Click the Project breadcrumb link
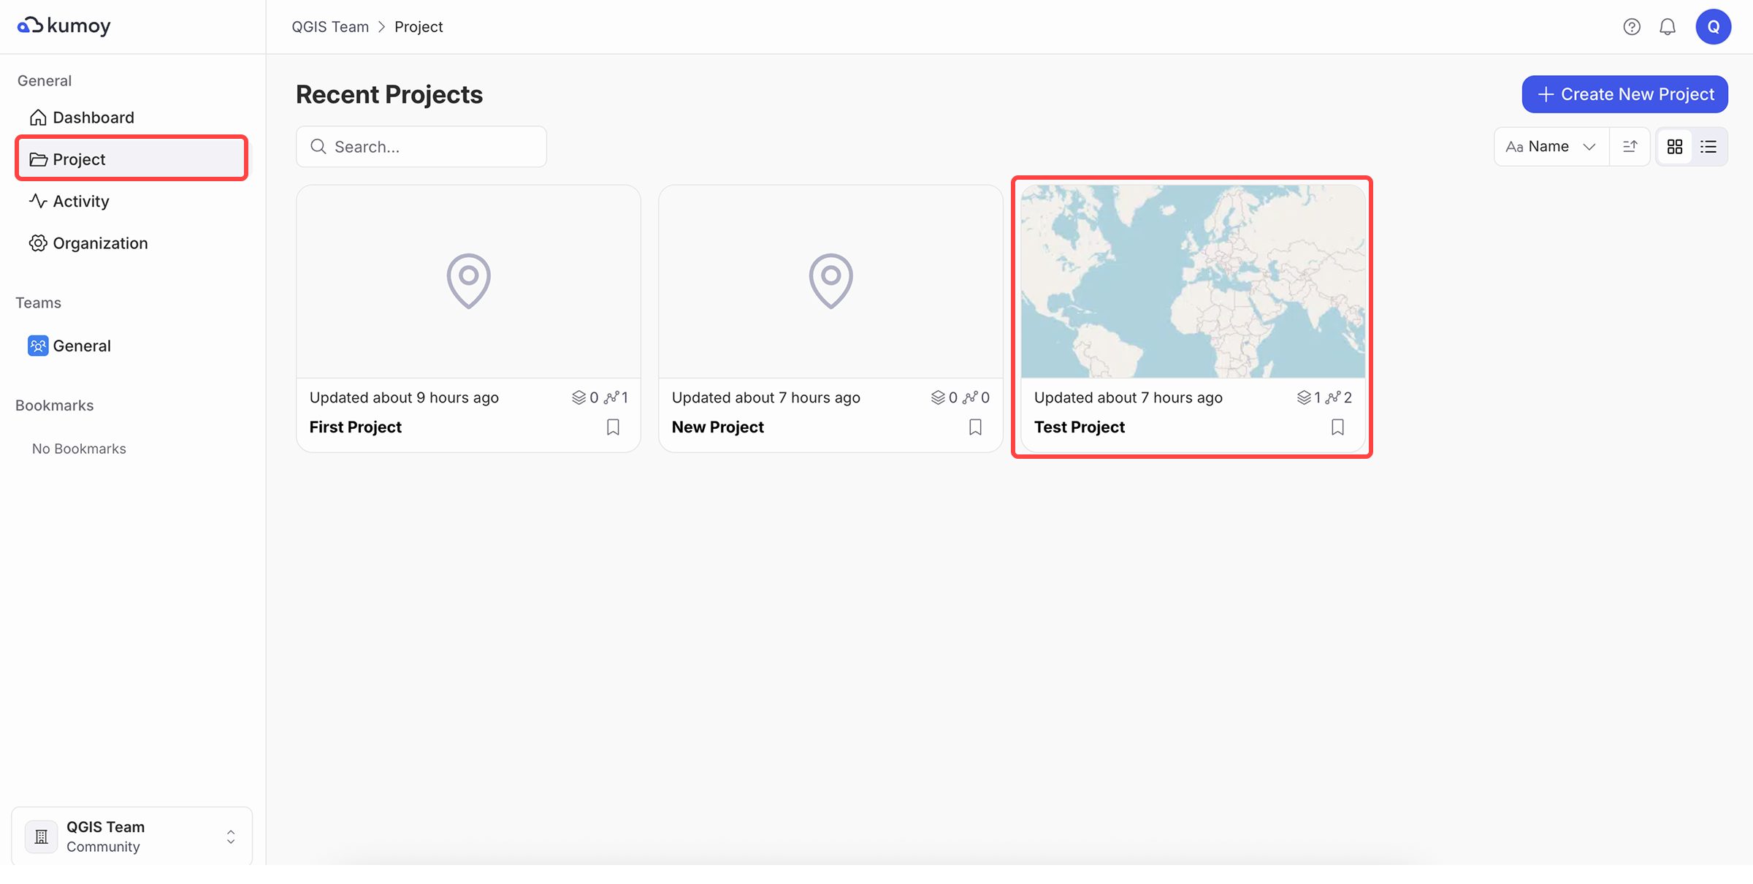This screenshot has height=884, width=1753. point(419,26)
